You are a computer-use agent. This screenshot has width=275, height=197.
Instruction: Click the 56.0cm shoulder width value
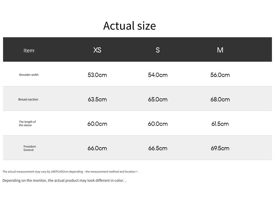(x=220, y=75)
